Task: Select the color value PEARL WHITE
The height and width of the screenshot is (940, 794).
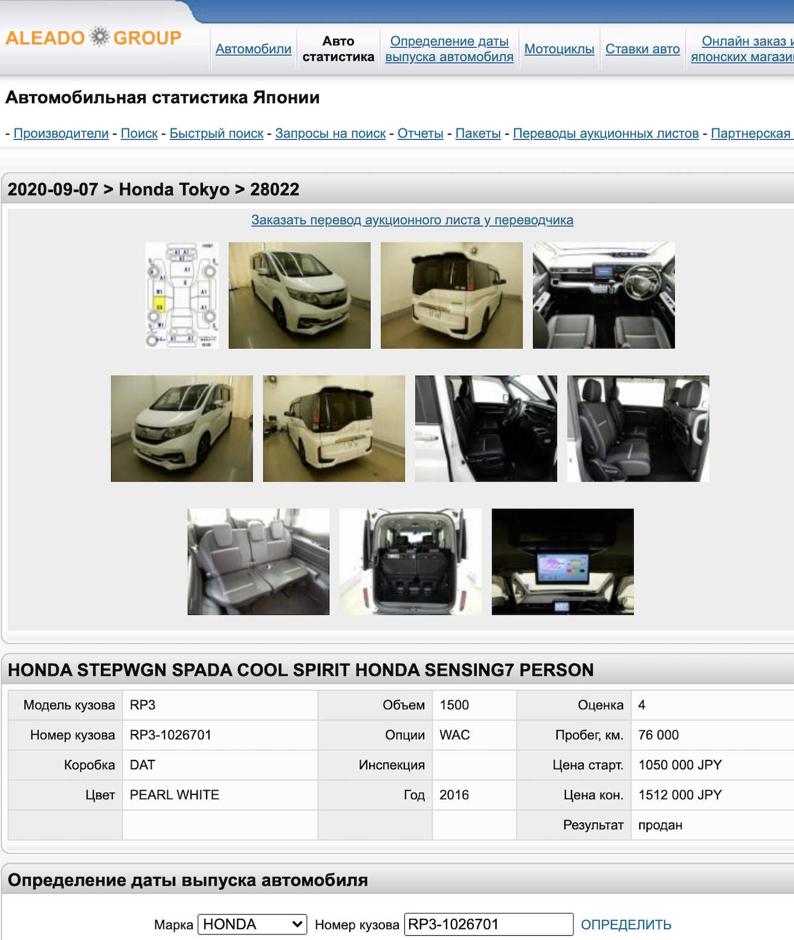Action: [x=175, y=795]
